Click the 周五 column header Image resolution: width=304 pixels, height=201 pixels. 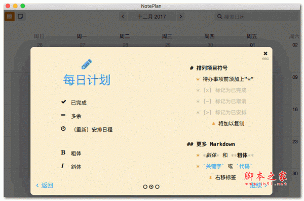(252, 36)
